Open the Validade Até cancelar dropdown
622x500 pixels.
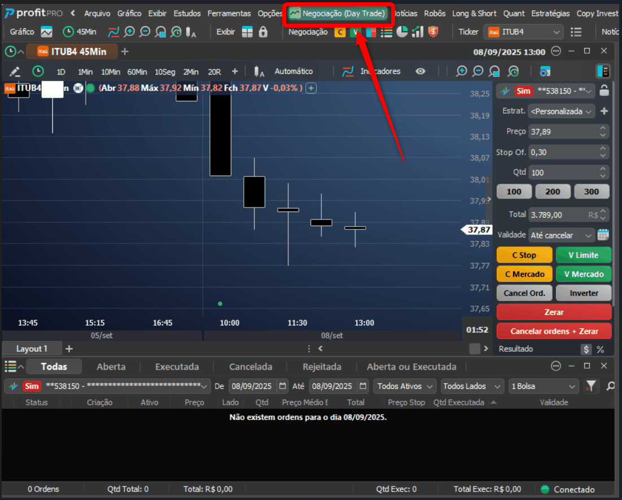(x=561, y=235)
